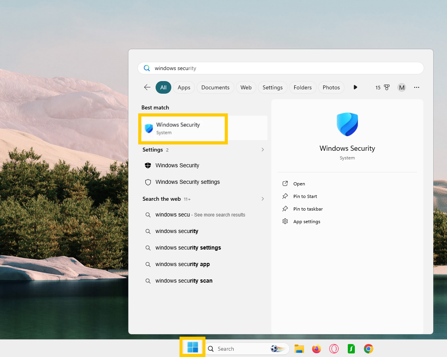Click the Search the web header text
This screenshot has width=447, height=357.
(x=161, y=199)
